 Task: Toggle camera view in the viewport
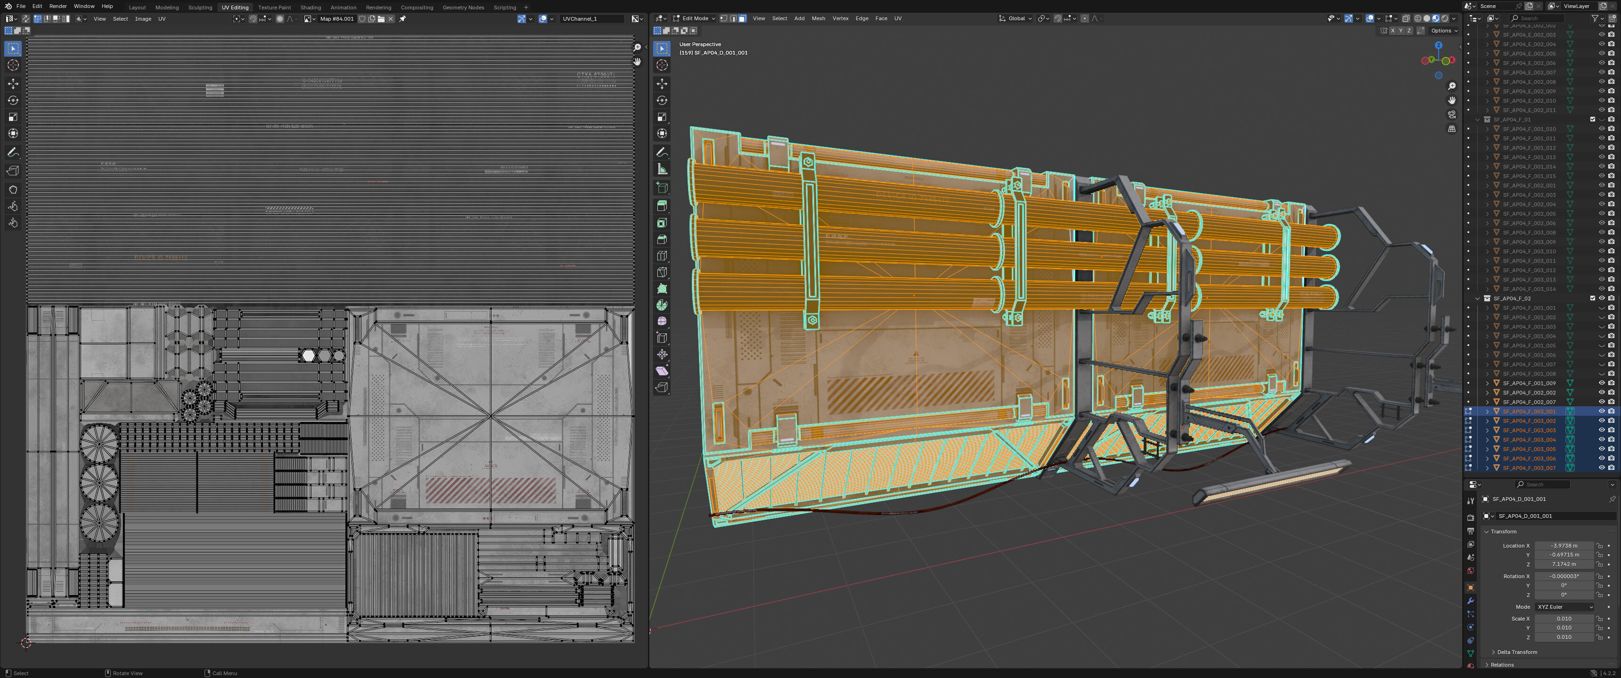(1452, 114)
